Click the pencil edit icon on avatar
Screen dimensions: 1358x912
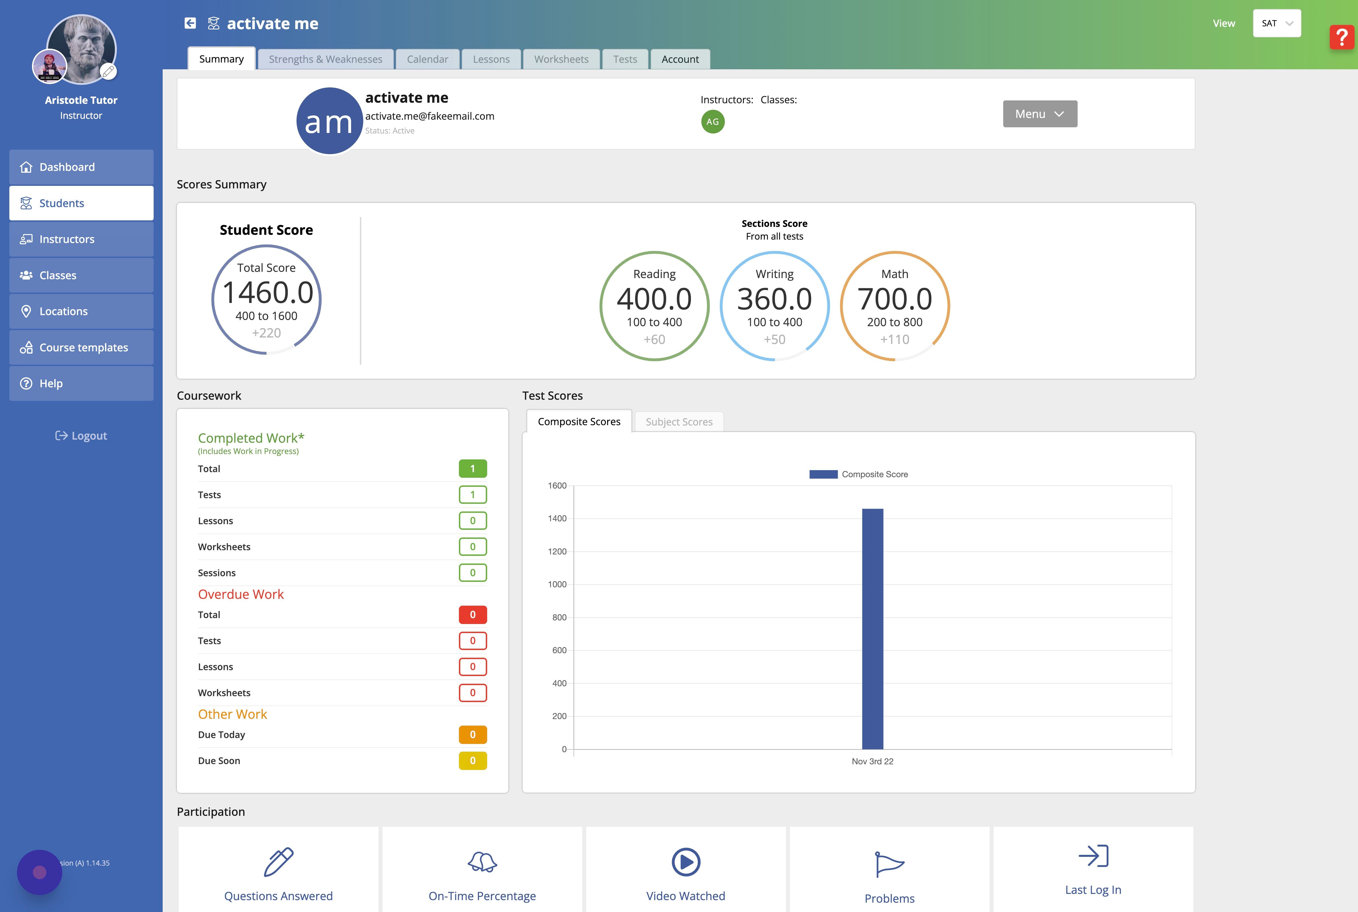[108, 72]
